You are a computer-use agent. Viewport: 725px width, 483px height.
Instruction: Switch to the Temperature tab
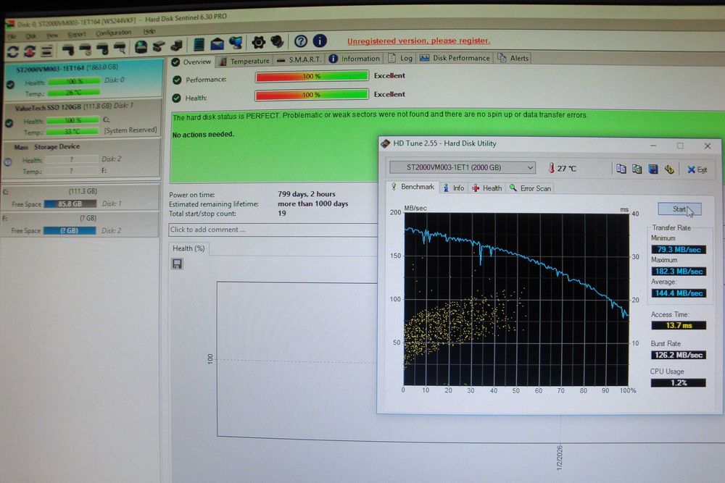(244, 61)
